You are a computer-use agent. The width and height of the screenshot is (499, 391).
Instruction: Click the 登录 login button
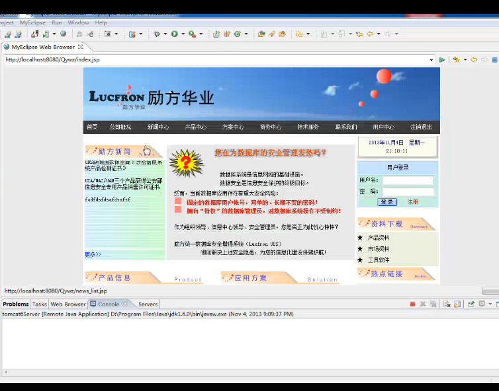tap(387, 202)
